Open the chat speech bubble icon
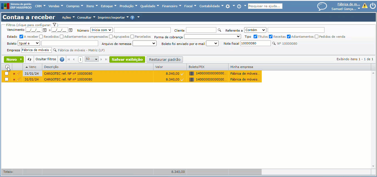The height and width of the screenshot is (177, 377). coord(322,6)
